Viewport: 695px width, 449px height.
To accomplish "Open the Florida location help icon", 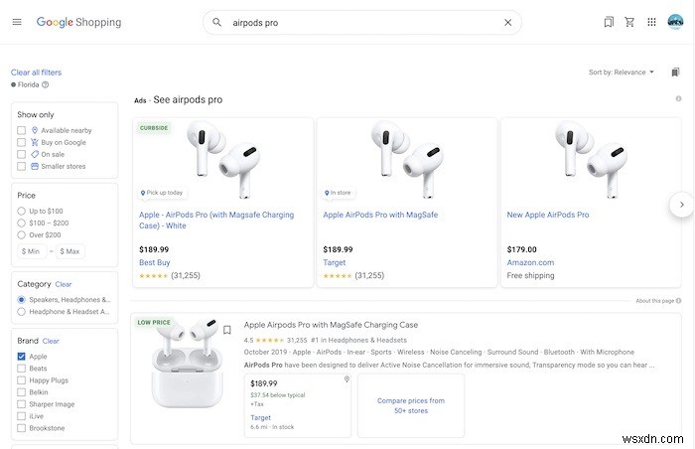I will (46, 85).
